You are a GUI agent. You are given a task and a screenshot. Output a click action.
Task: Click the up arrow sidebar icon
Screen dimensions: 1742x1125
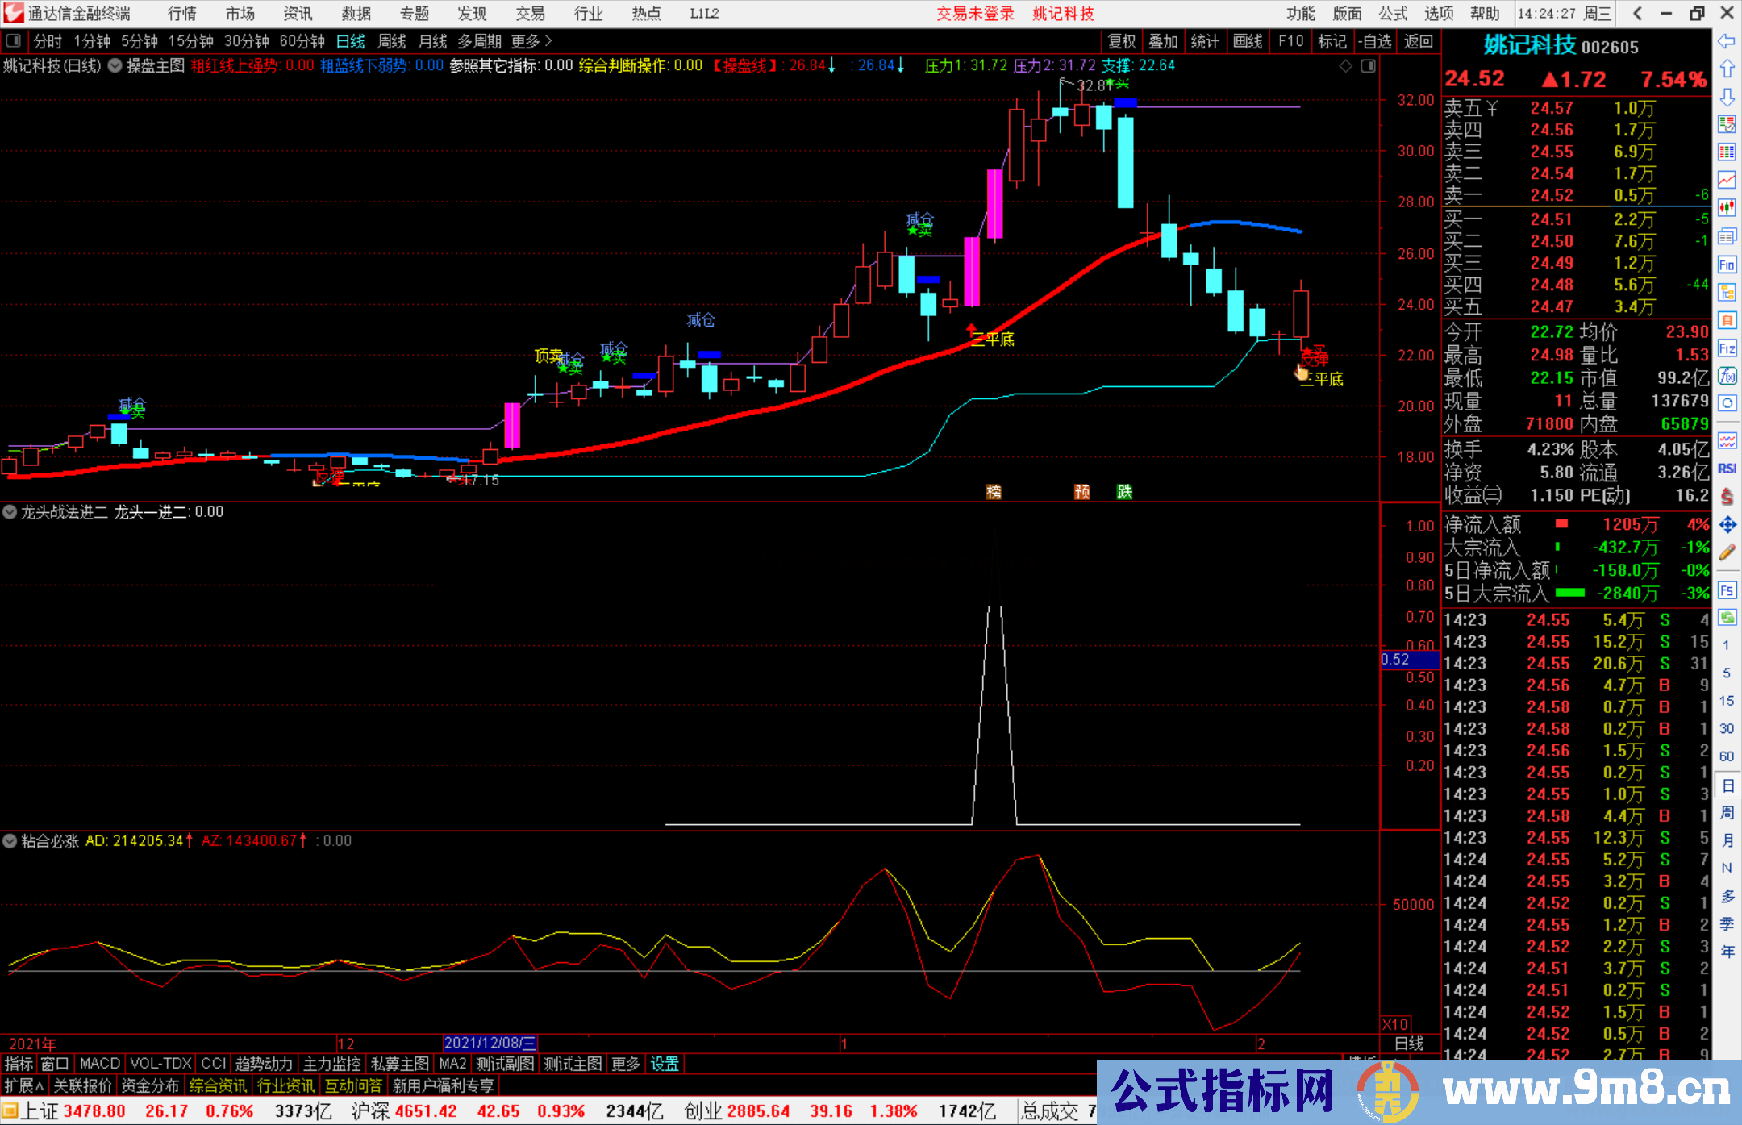tap(1727, 69)
